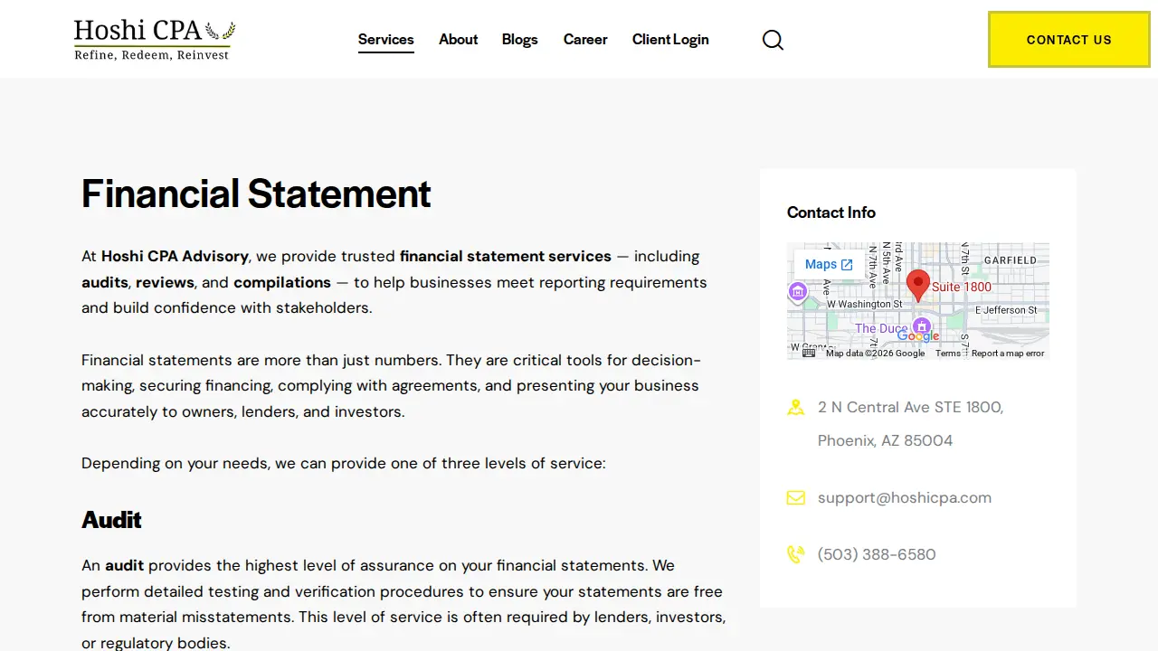This screenshot has width=1158, height=651.
Task: Click the envelope icon beside email
Action: tap(795, 498)
